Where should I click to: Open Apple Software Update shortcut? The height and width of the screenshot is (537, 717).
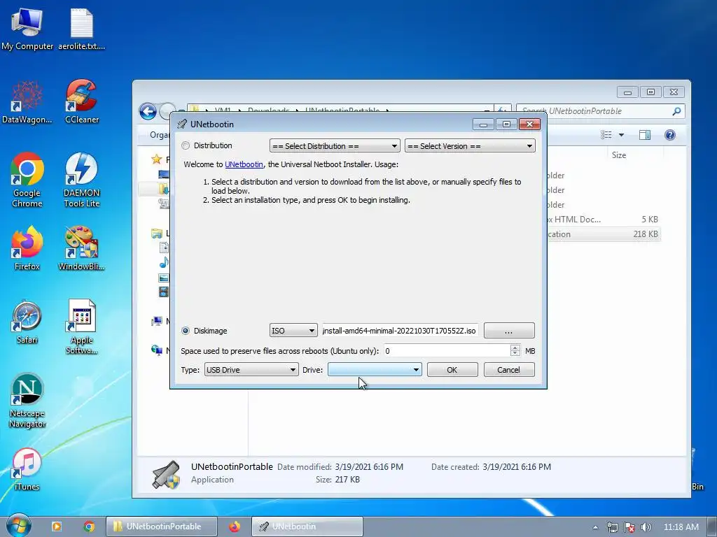click(x=81, y=327)
